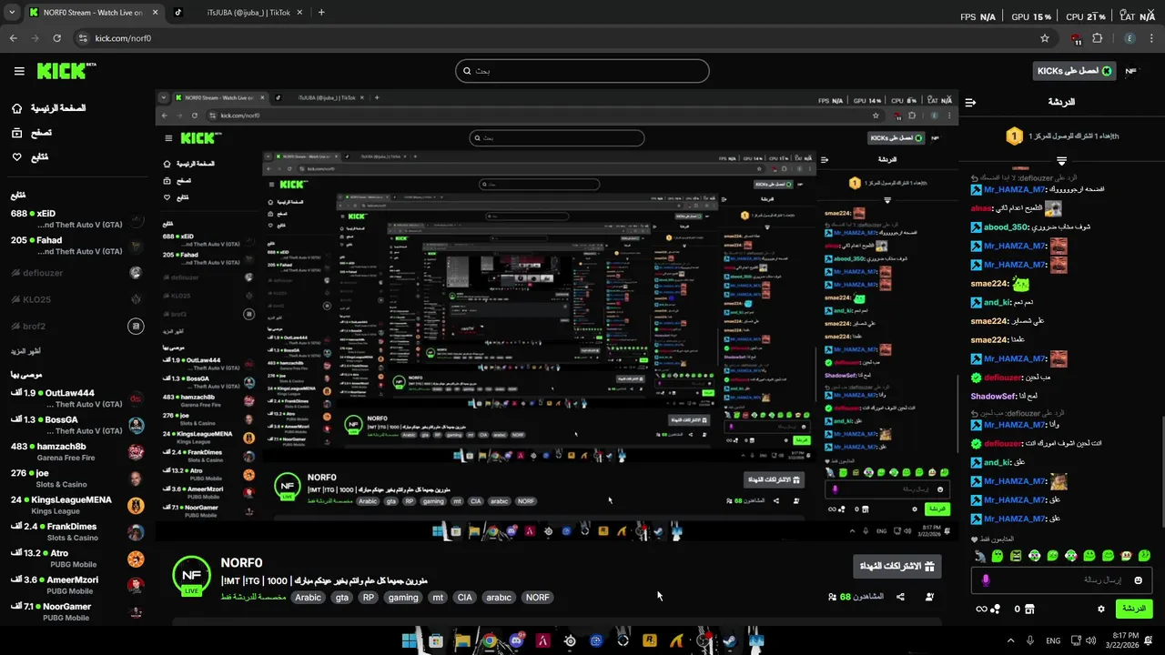
Task: Select the gta tag
Action: click(342, 598)
